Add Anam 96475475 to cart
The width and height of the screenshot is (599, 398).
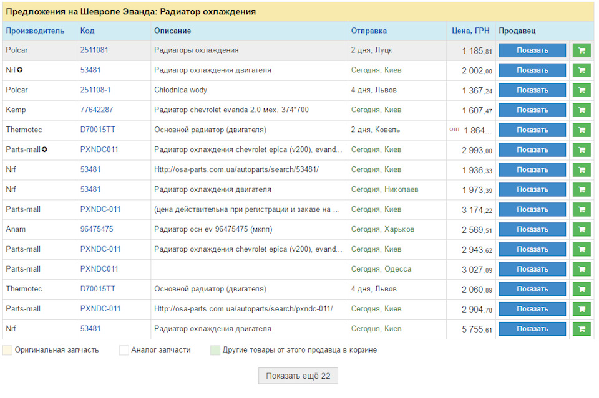pyautogui.click(x=582, y=229)
